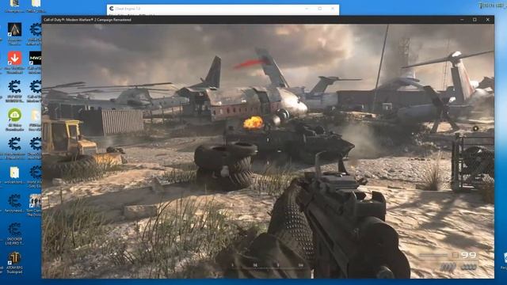Launch the MW2 desktop shortcut
The height and width of the screenshot is (285, 507).
point(35,62)
